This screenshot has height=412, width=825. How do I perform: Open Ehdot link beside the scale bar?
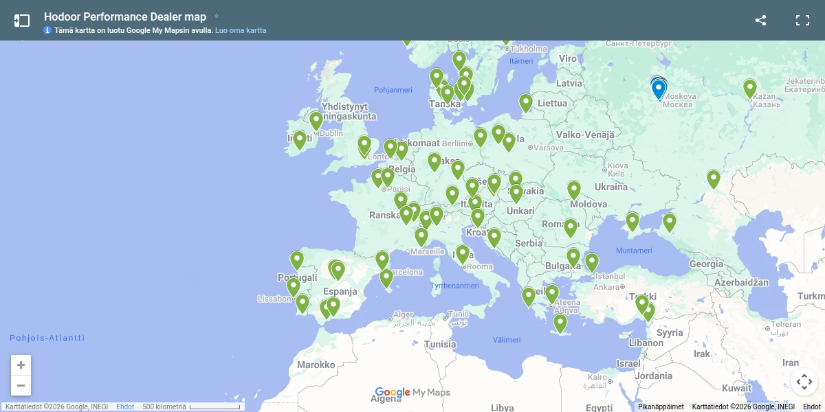point(125,407)
